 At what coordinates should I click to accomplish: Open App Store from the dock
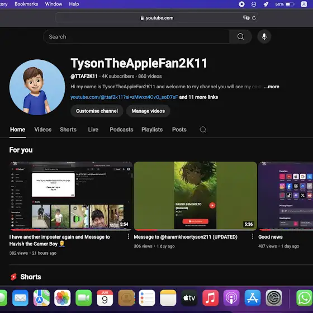click(253, 298)
